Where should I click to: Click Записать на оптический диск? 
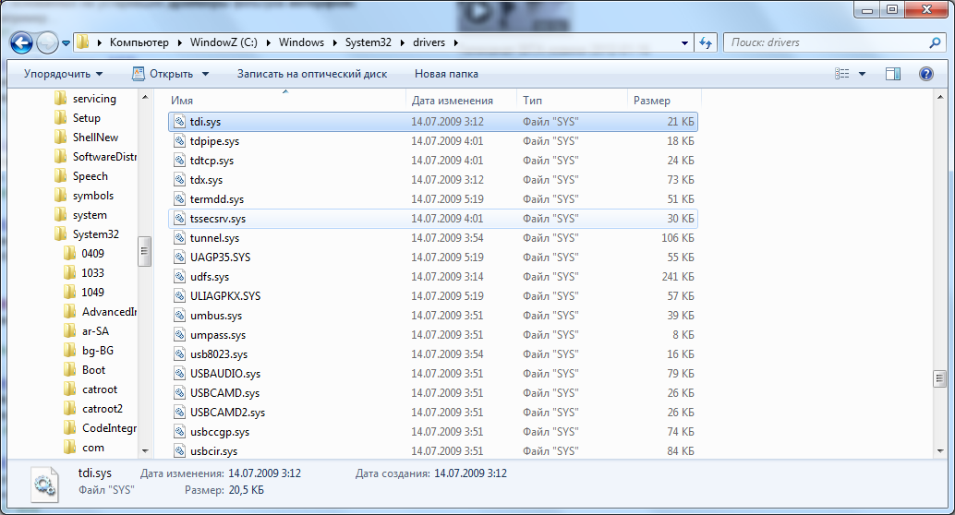(312, 74)
